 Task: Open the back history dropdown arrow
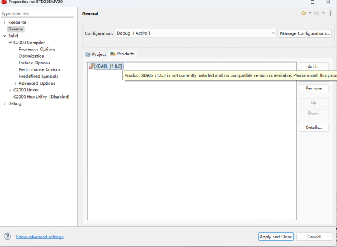coord(310,13)
